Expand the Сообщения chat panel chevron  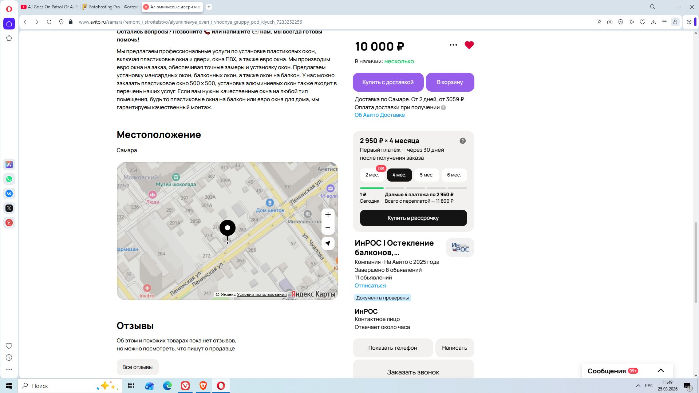660,371
